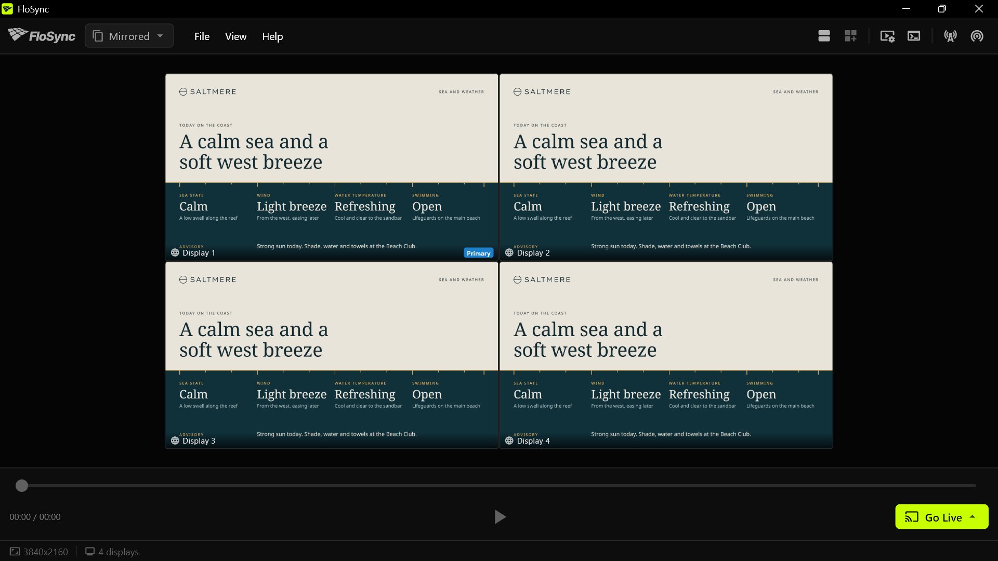The height and width of the screenshot is (561, 998).
Task: Click the Go Live button
Action: (941, 517)
